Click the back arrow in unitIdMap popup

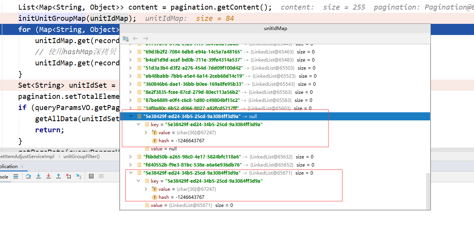pos(136,38)
